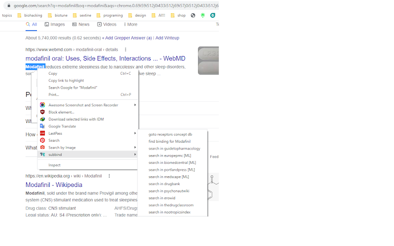Expand LastPass submenu arrow

click(135, 133)
